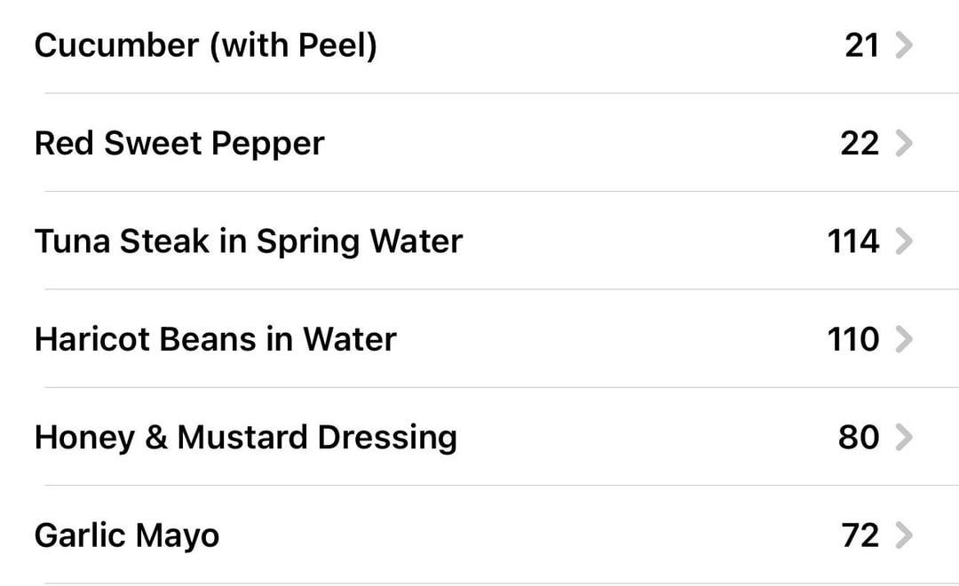Select the Red Sweet Pepper item label
The image size is (959, 586).
pyautogui.click(x=179, y=145)
